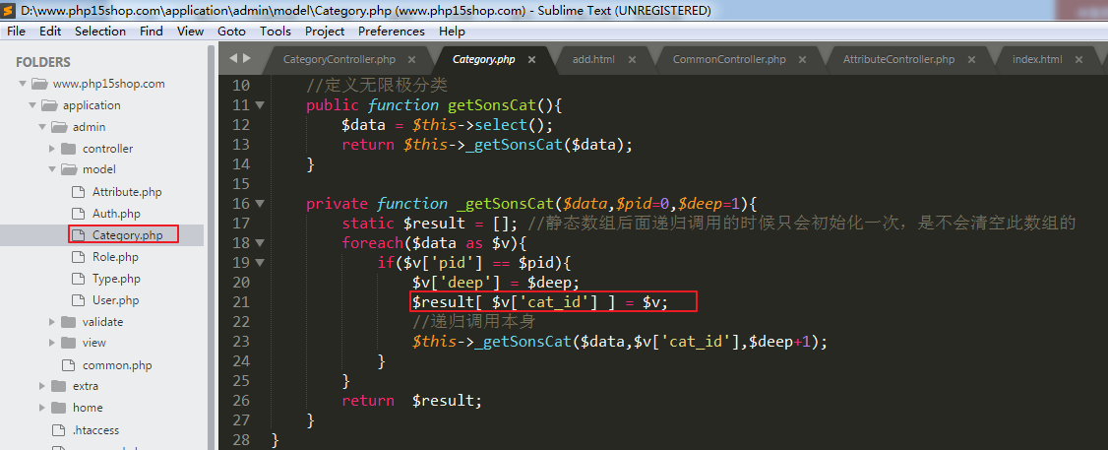Switch to the CommonController.php tab
Screen dimensions: 1108x450
729,59
